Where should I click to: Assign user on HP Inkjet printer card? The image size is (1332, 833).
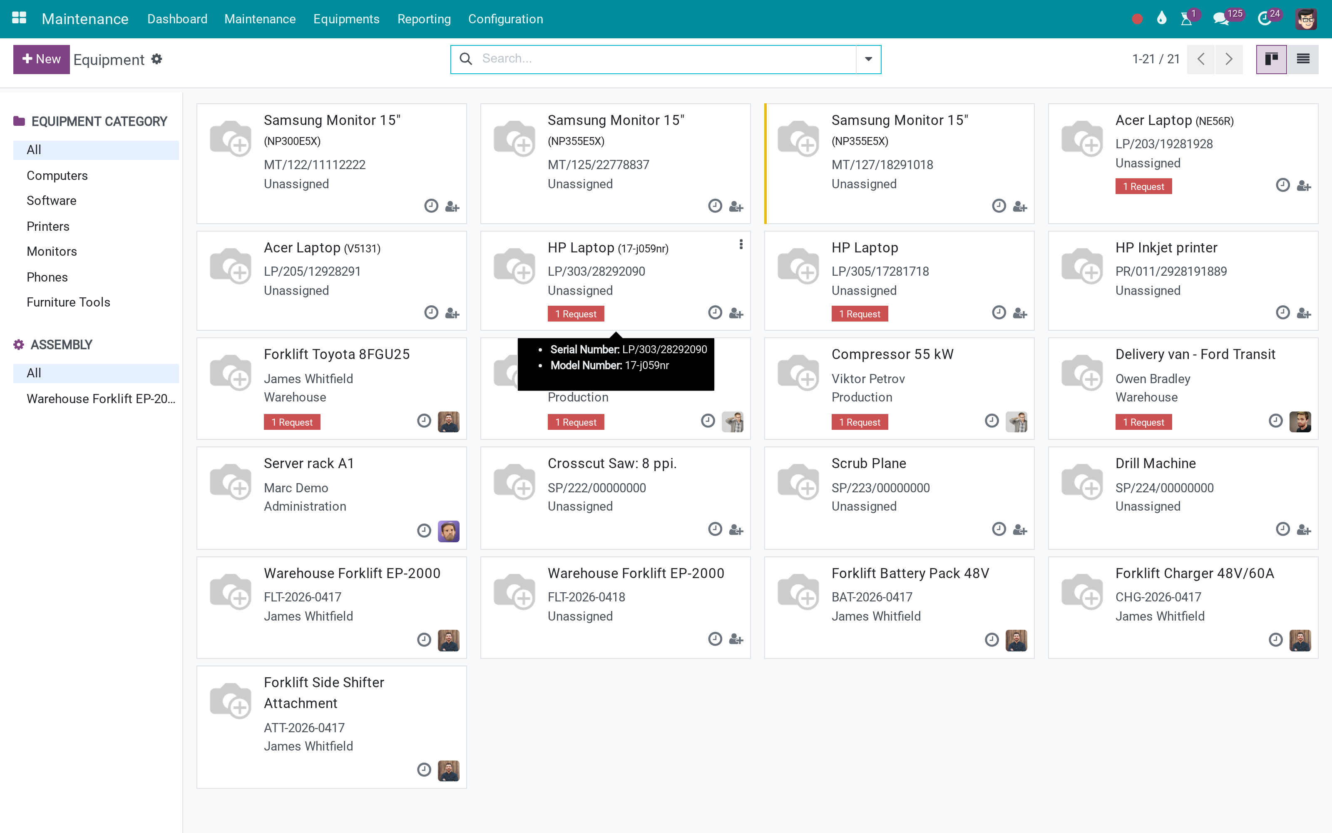pyautogui.click(x=1303, y=313)
